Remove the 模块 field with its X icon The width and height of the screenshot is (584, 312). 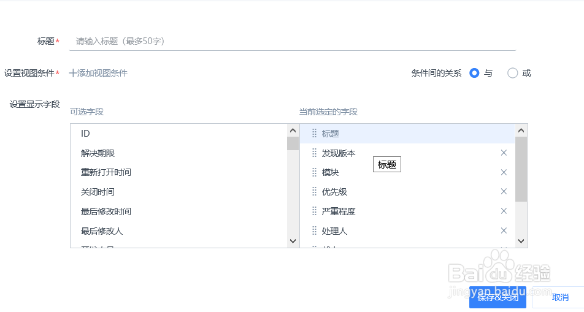(x=504, y=172)
